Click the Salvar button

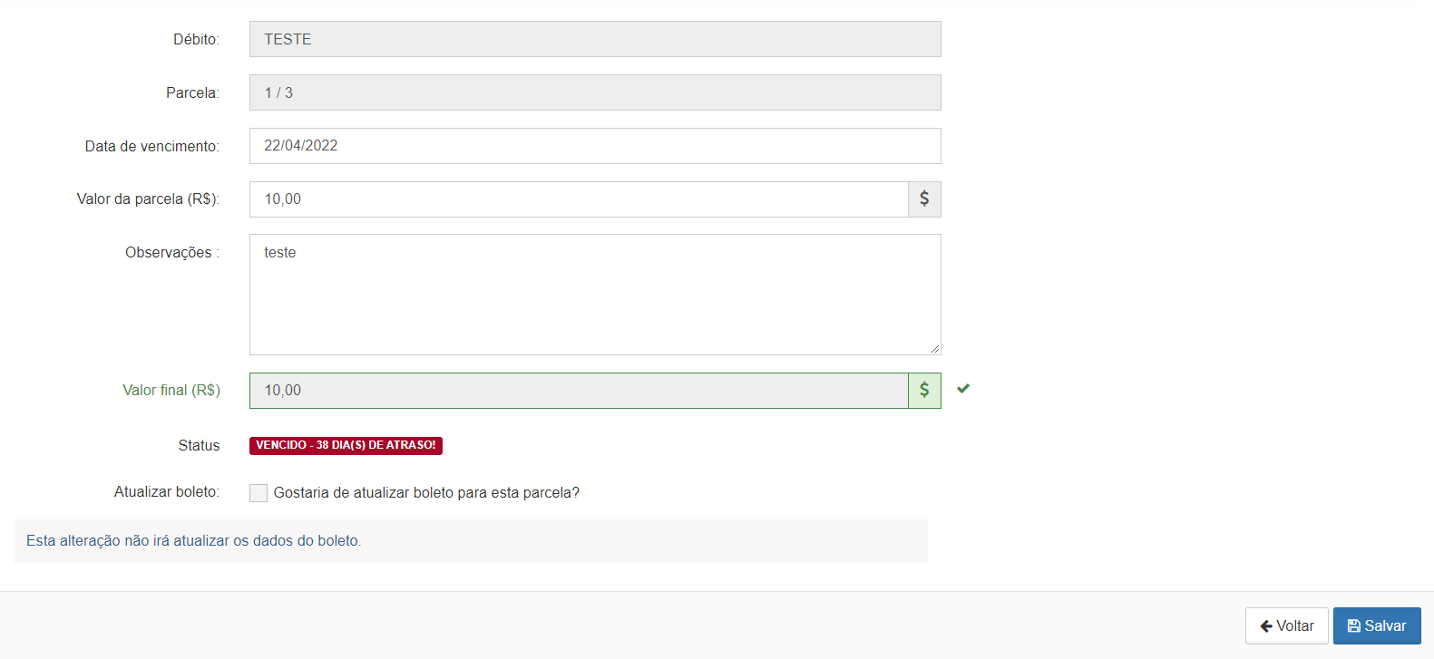pos(1377,625)
